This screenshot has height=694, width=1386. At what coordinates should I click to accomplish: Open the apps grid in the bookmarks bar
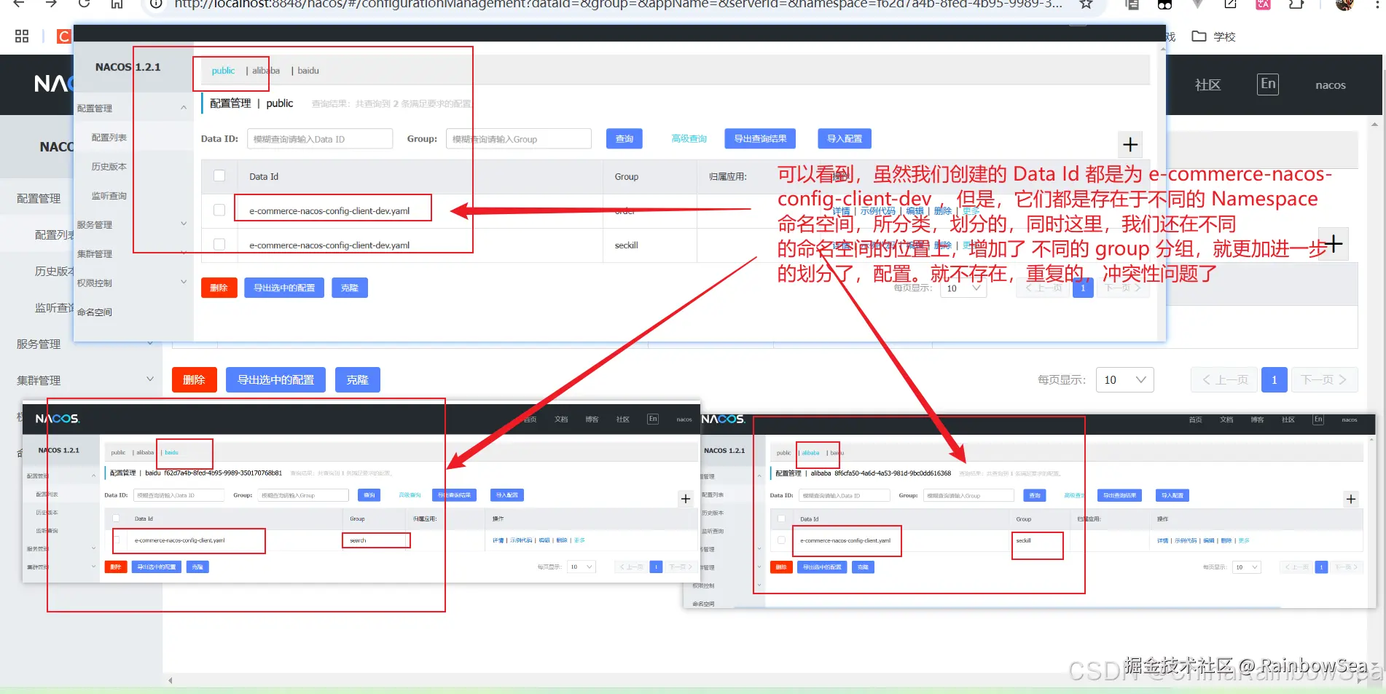22,36
